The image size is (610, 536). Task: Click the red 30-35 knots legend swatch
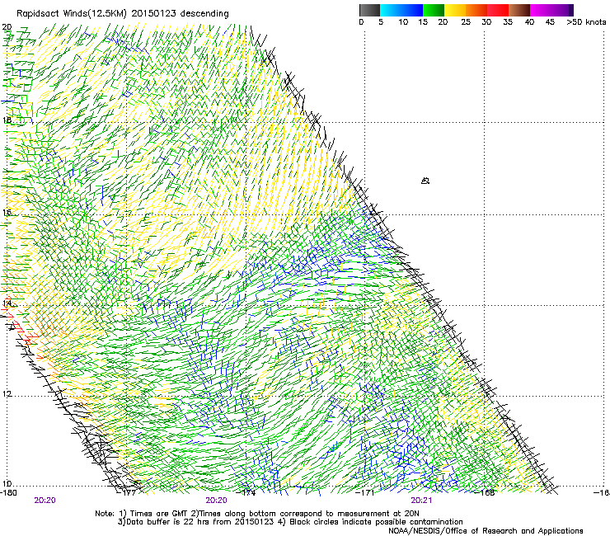(498, 10)
